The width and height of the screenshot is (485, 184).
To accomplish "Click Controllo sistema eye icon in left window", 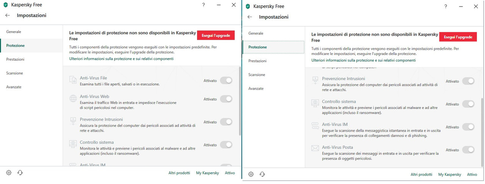I will (73, 144).
